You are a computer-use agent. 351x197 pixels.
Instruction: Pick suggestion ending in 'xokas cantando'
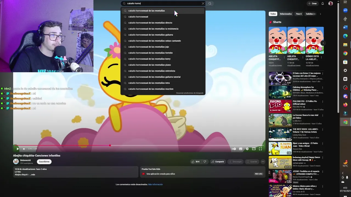pos(163,41)
